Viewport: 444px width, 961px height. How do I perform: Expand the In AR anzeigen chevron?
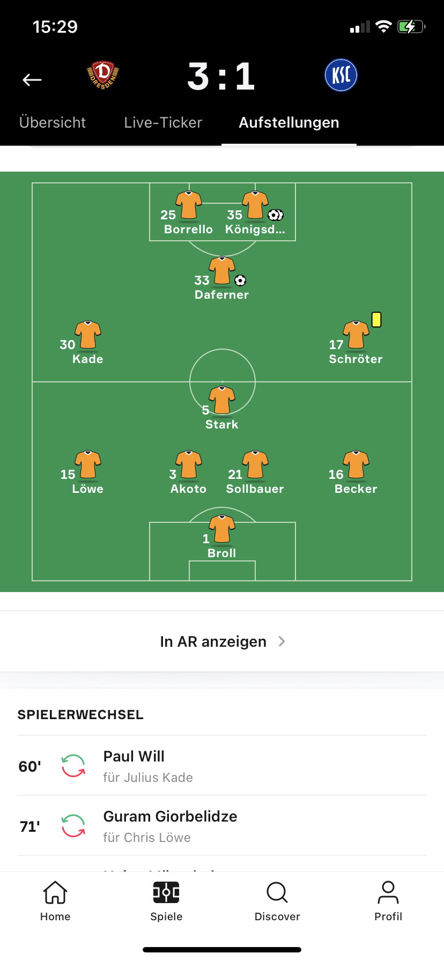pos(282,641)
